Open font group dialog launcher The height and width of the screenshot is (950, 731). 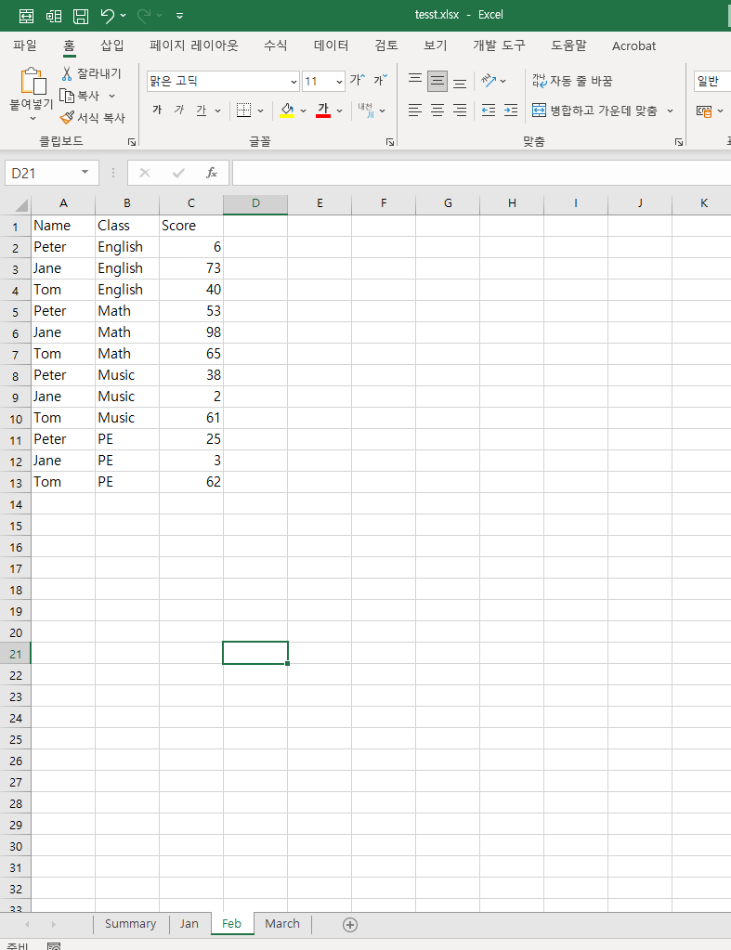[x=390, y=142]
